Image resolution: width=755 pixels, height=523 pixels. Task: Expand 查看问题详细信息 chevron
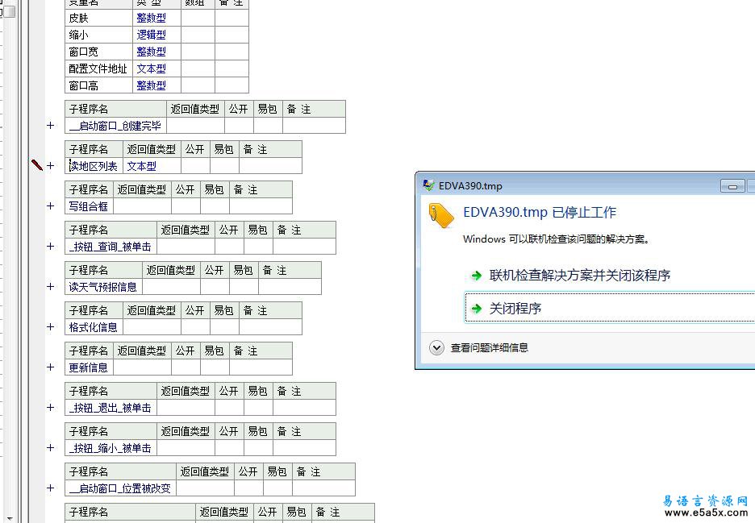(x=436, y=347)
